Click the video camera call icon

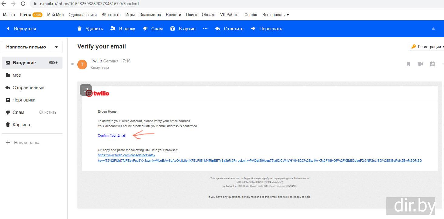420,64
